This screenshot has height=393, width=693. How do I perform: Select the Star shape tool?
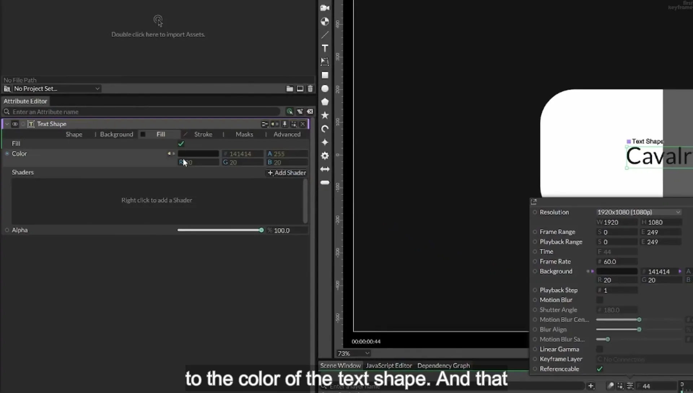(x=325, y=115)
